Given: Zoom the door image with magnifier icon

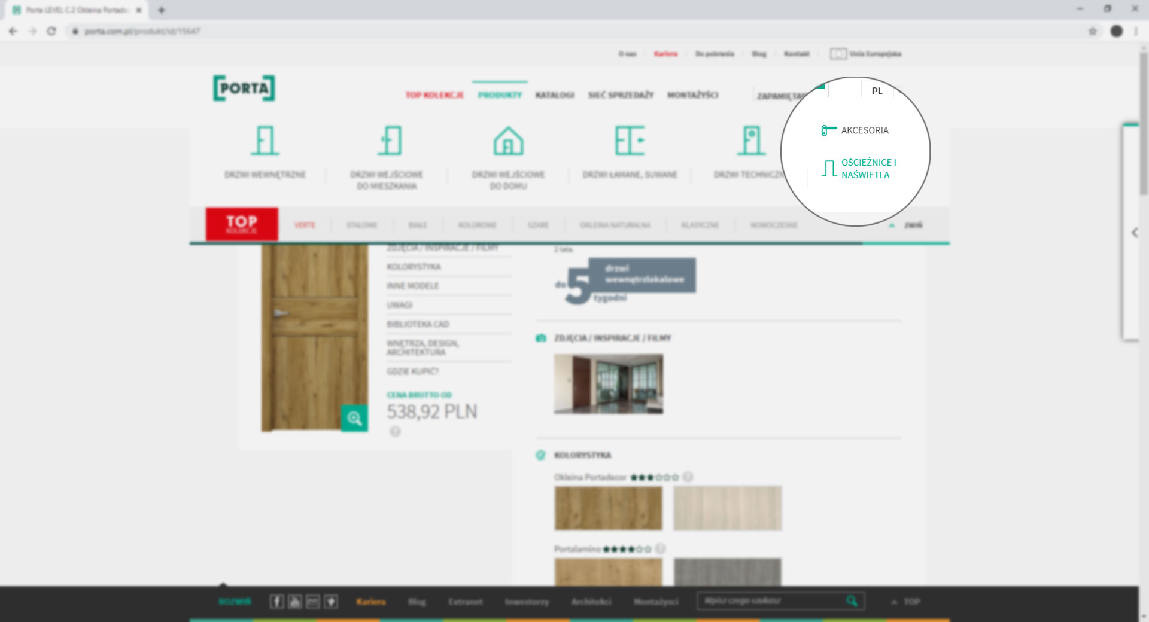Looking at the screenshot, I should (354, 418).
